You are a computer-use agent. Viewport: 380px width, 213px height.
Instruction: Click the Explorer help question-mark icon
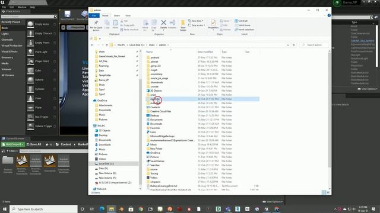329,15
